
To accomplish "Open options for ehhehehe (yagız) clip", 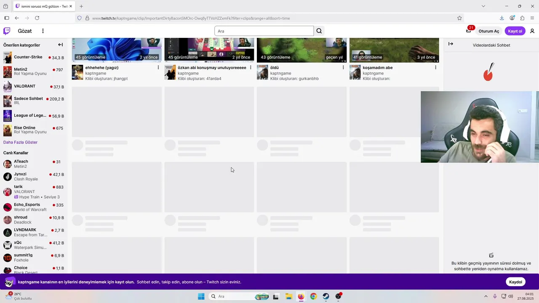I will pyautogui.click(x=158, y=67).
